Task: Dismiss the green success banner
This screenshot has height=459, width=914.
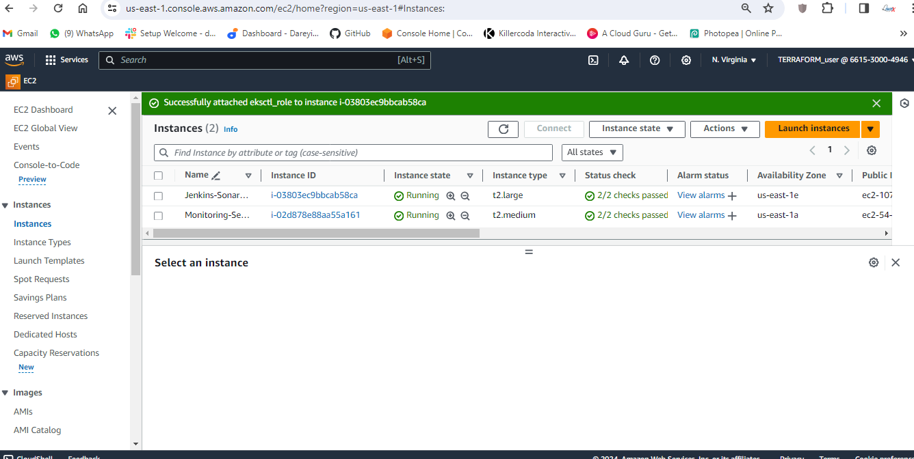Action: (876, 103)
